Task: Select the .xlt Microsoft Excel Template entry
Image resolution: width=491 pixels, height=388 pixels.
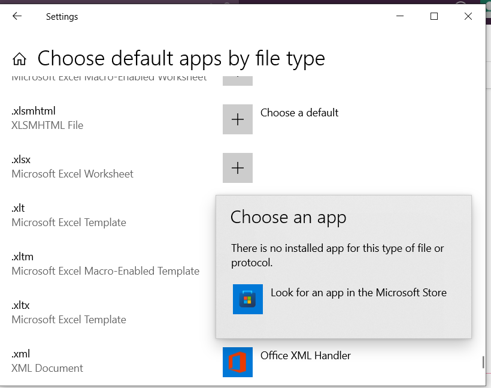Action: pyautogui.click(x=69, y=215)
